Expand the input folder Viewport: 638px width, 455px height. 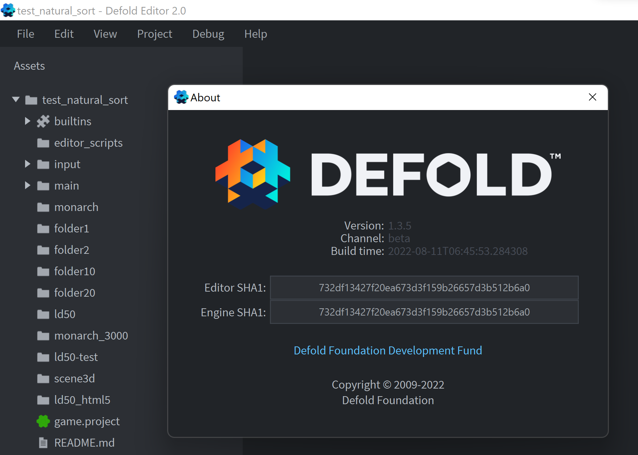[28, 164]
